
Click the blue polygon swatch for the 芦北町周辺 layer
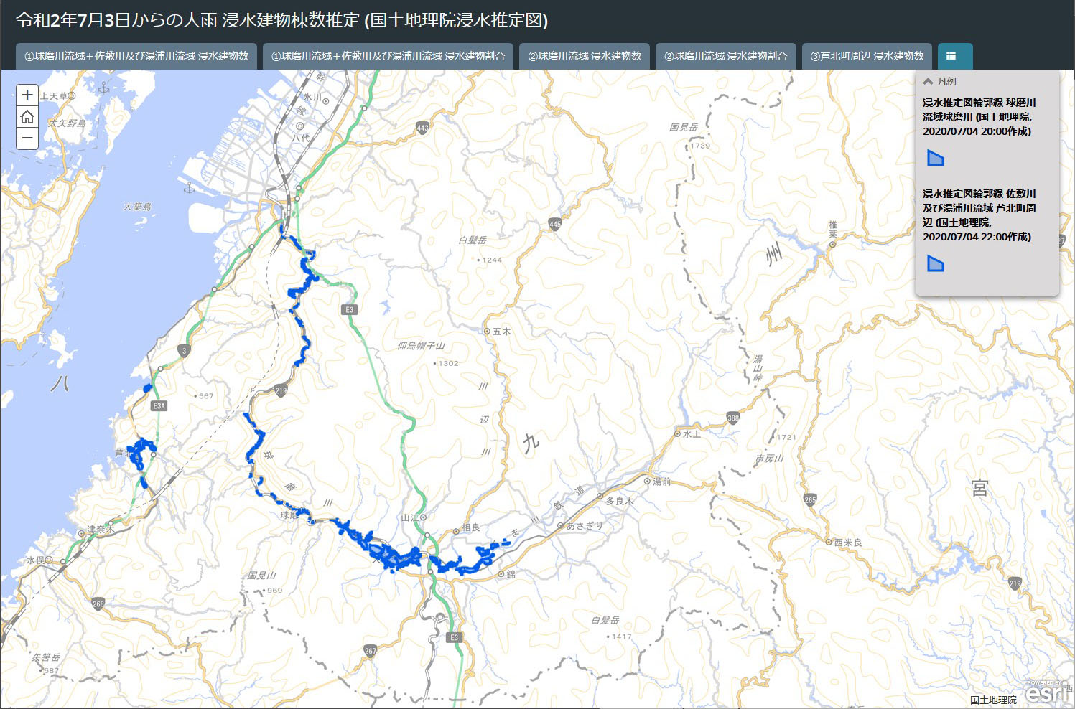[x=936, y=265]
